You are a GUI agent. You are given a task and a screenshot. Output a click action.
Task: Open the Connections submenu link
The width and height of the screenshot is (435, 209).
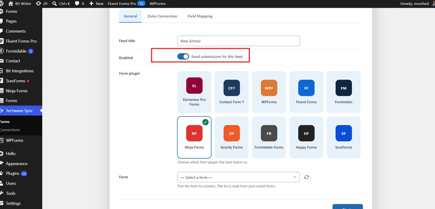(x=10, y=129)
